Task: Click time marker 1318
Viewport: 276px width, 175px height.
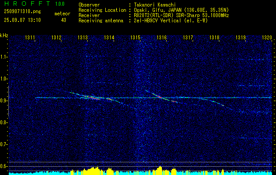Action: click(x=214, y=37)
